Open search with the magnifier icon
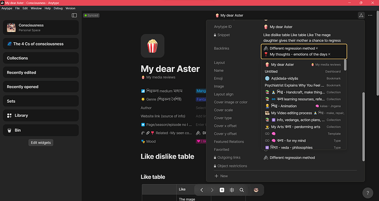 [x=242, y=190]
